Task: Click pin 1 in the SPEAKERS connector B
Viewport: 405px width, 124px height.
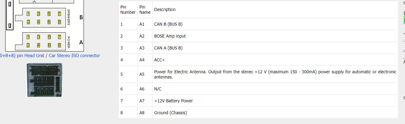Action: [28, 14]
